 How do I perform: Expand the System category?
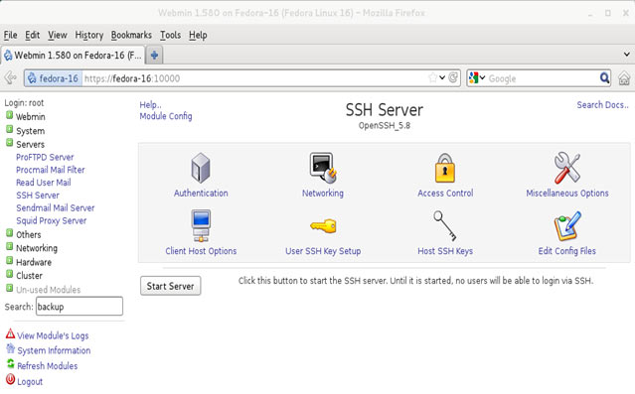point(9,129)
